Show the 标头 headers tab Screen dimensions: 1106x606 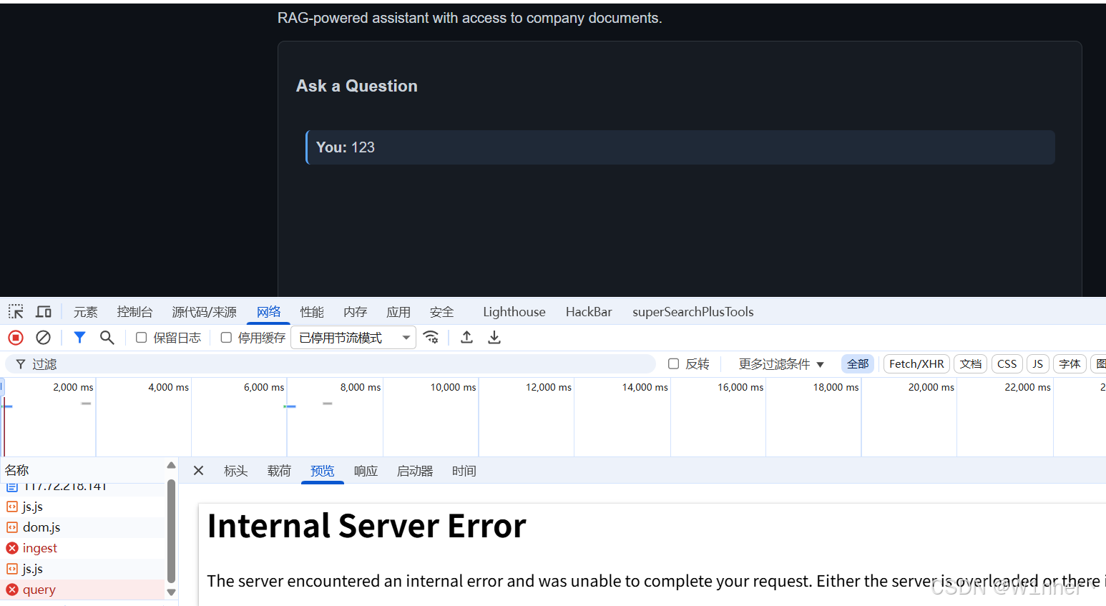tap(236, 471)
